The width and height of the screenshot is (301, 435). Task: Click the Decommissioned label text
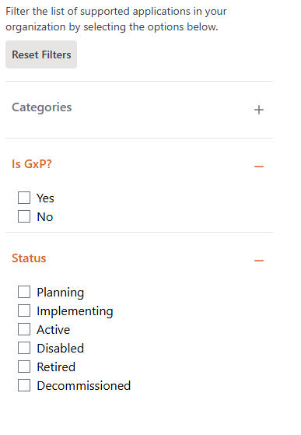click(84, 386)
